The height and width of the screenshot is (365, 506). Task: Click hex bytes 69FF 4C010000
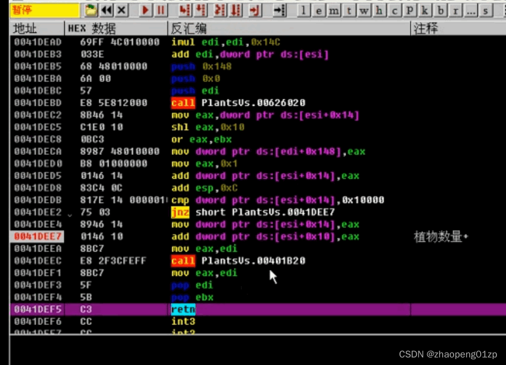coord(120,42)
